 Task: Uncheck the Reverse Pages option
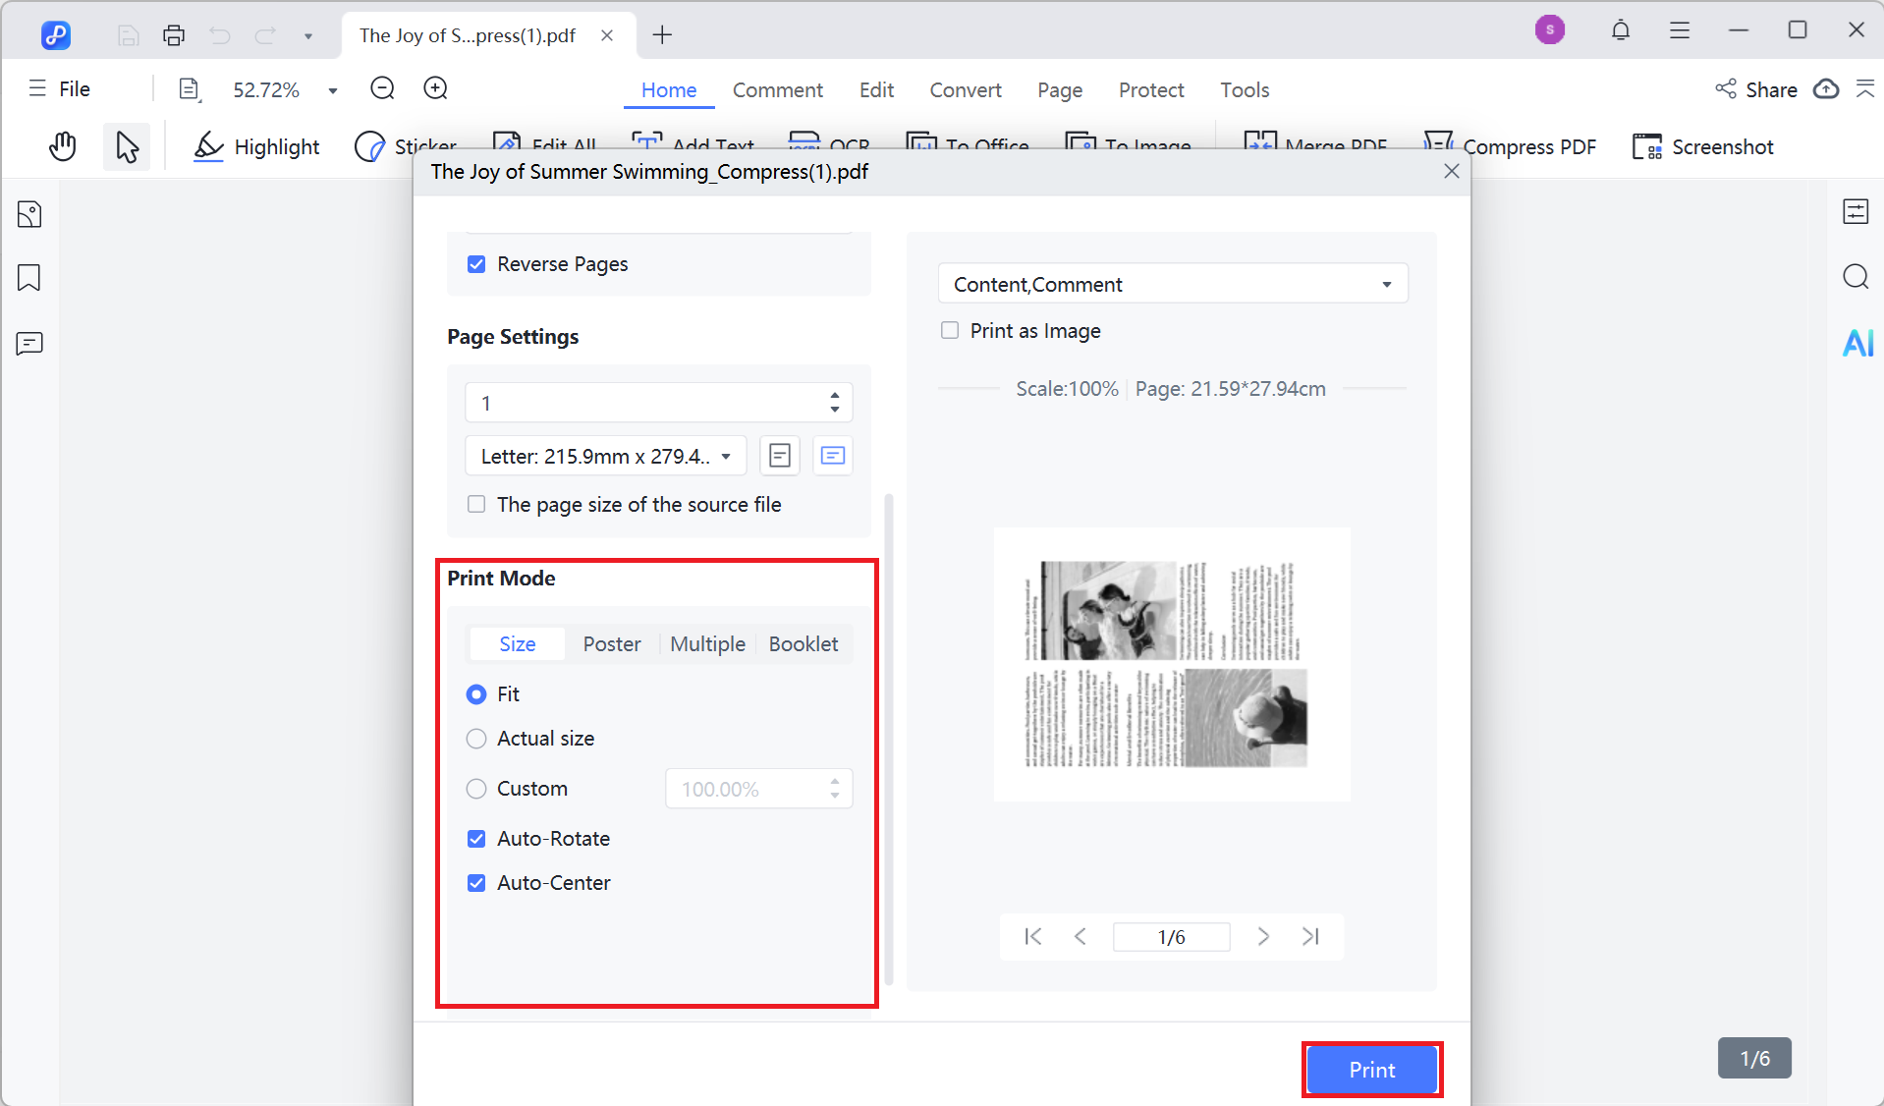click(x=476, y=263)
